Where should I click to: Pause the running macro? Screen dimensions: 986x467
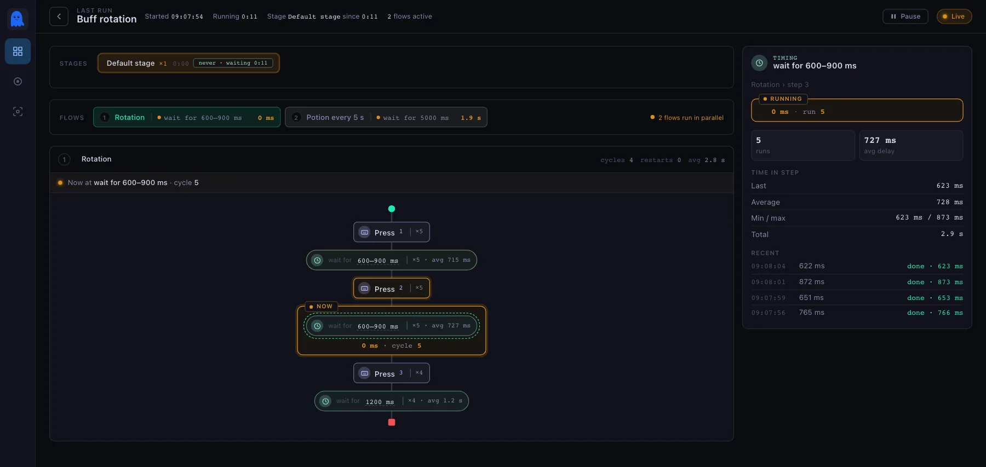(x=905, y=16)
